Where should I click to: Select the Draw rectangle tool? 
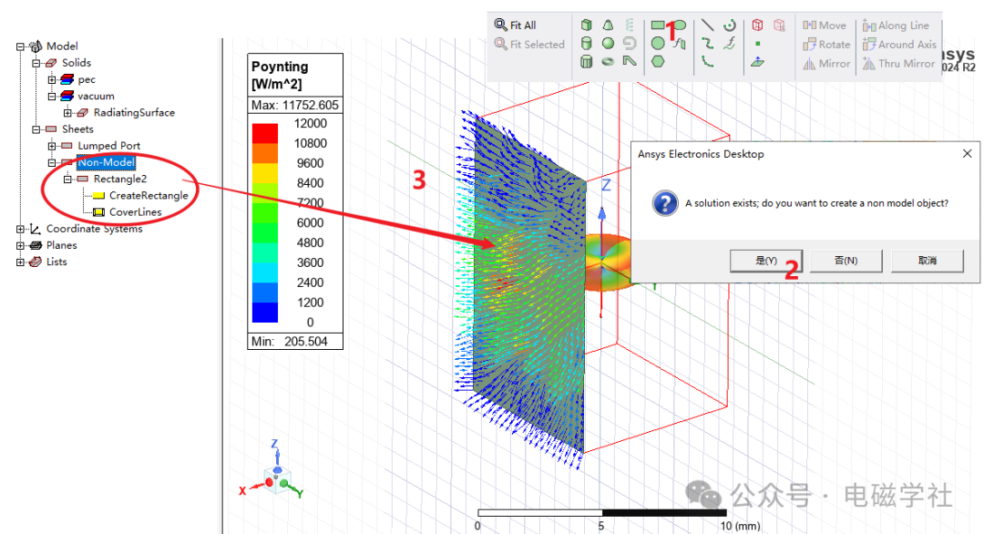coord(658,26)
